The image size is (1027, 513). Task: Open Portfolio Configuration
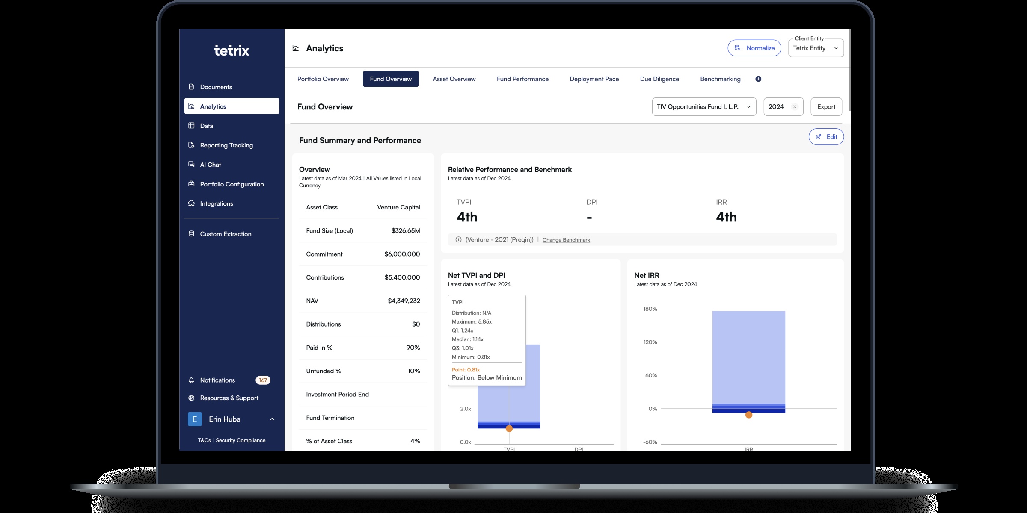(232, 184)
